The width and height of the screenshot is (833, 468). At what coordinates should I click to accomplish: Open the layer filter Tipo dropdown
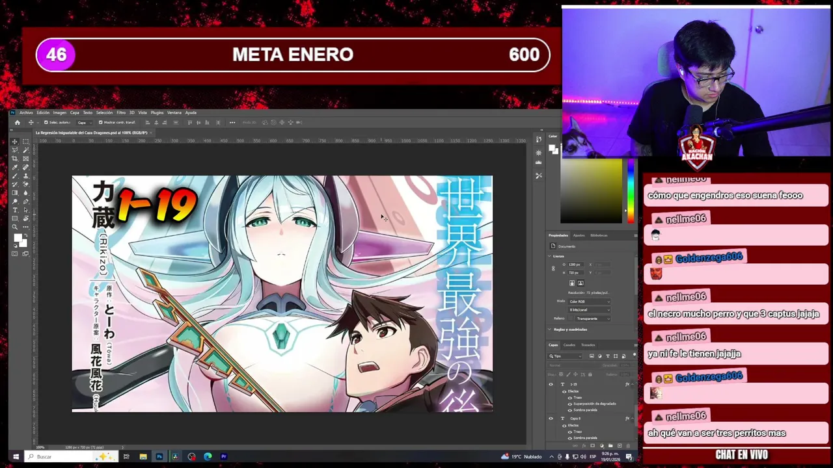pyautogui.click(x=565, y=356)
